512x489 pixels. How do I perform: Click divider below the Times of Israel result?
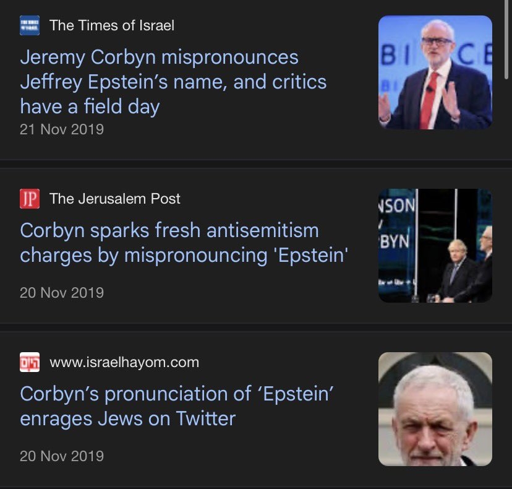pyautogui.click(x=256, y=164)
